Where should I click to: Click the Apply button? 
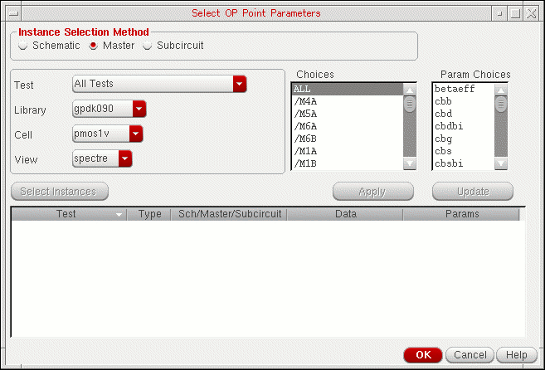[x=373, y=192]
